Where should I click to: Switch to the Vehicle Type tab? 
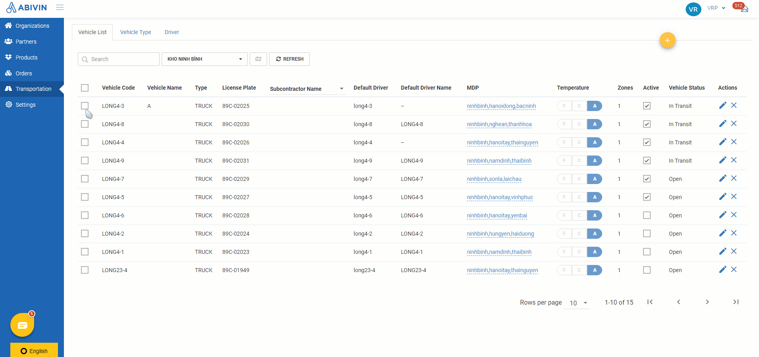pos(135,32)
